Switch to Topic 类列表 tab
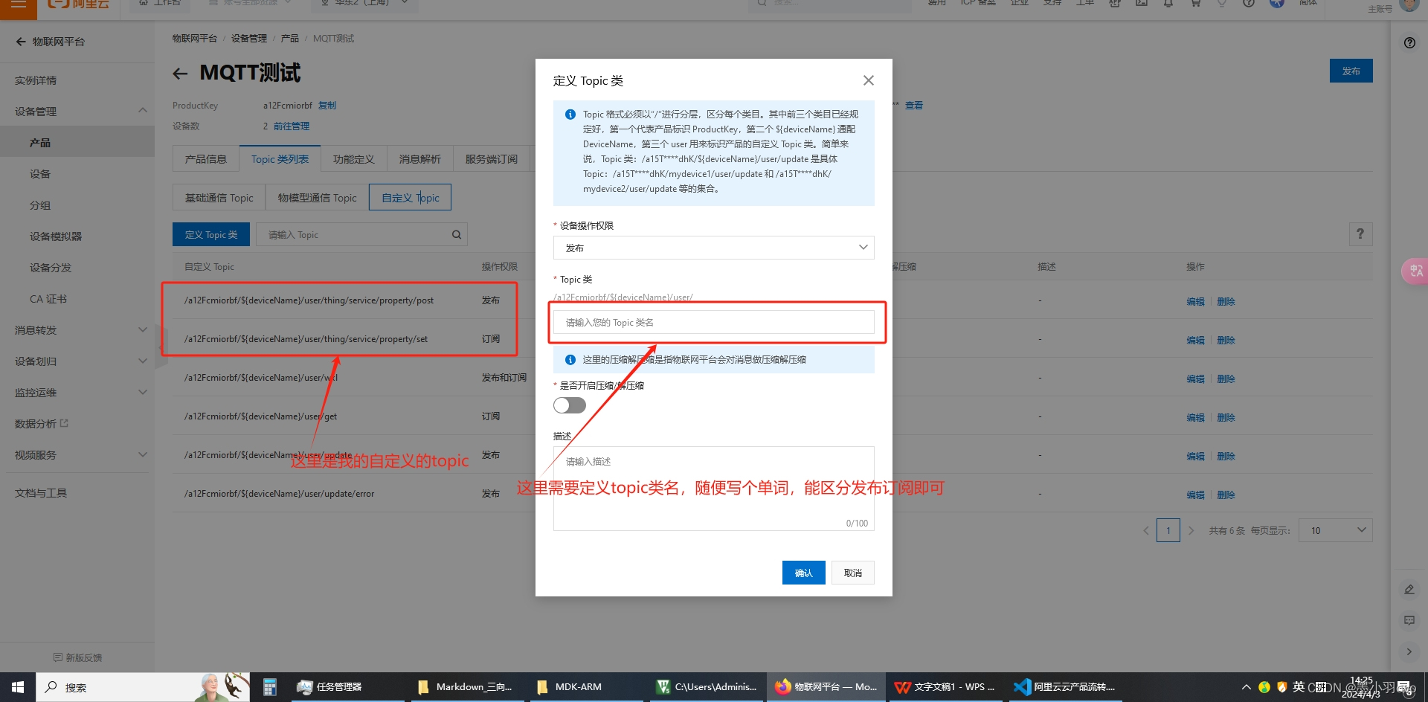1428x702 pixels. click(x=280, y=159)
